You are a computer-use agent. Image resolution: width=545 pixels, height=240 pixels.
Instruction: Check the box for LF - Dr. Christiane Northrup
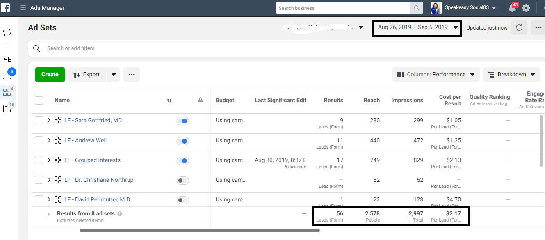point(39,180)
